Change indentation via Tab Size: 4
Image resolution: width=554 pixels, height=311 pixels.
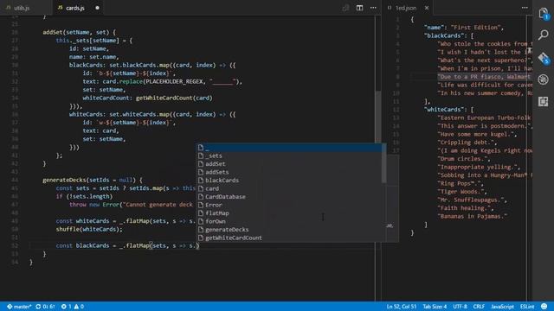coord(435,307)
